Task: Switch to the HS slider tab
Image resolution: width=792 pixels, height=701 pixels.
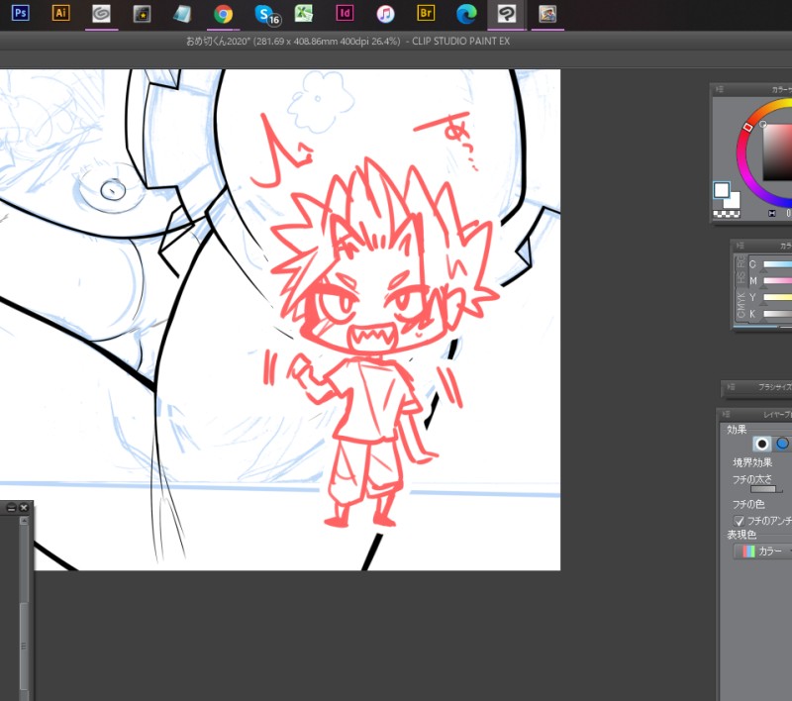Action: pyautogui.click(x=741, y=277)
